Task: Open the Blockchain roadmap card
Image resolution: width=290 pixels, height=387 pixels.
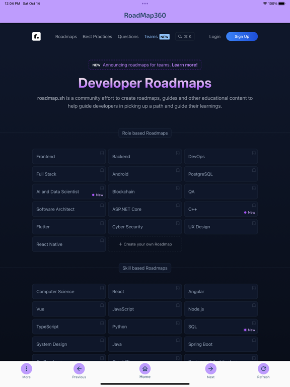Action: pos(145,191)
